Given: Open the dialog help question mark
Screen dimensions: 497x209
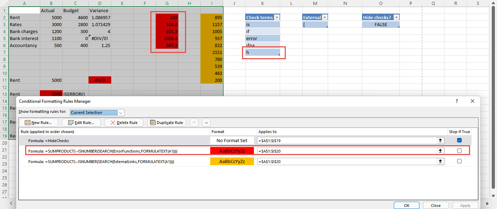Looking at the screenshot, I should pos(456,101).
